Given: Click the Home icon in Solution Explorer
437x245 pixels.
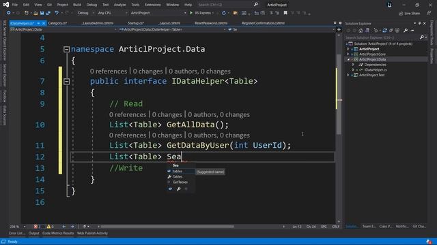Looking at the screenshot, I should pos(361,31).
